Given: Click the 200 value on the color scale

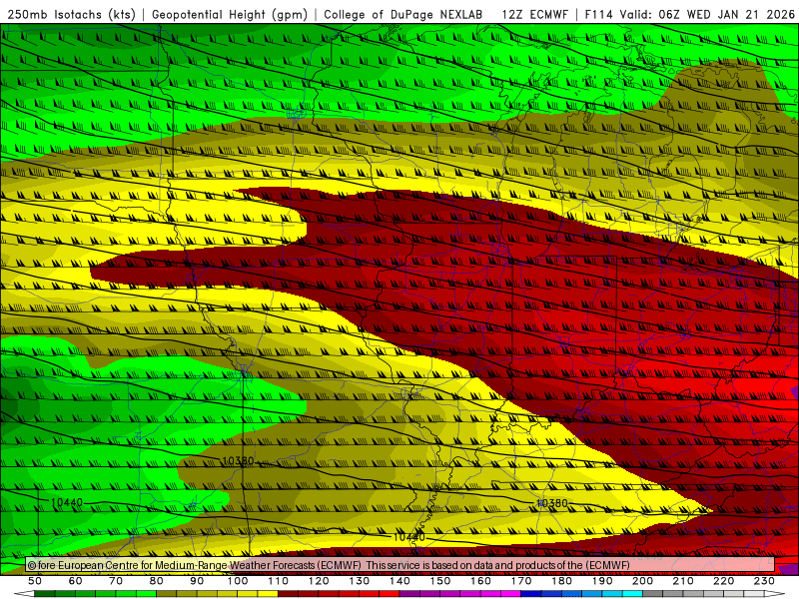Looking at the screenshot, I should (x=642, y=581).
